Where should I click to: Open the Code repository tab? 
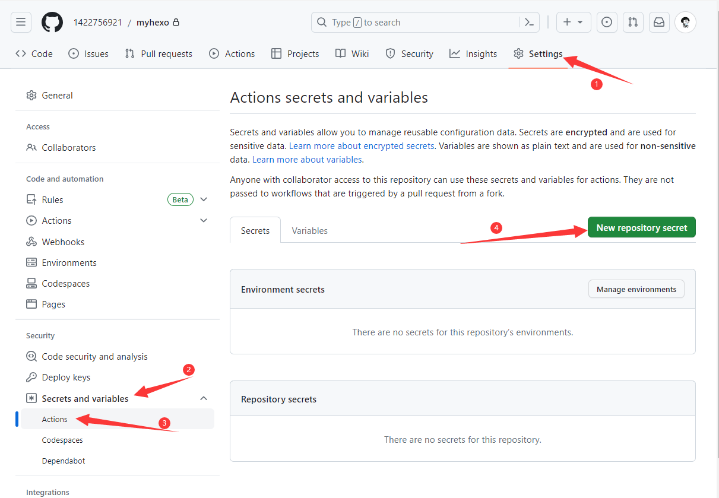pyautogui.click(x=34, y=53)
